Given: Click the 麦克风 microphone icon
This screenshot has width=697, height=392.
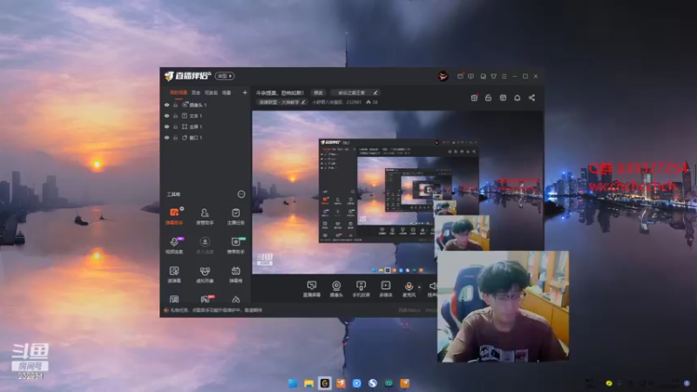Looking at the screenshot, I should point(409,286).
